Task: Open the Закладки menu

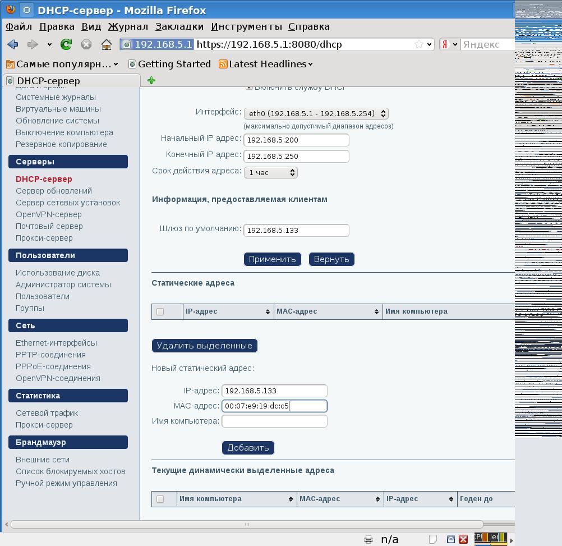Action: coord(179,26)
